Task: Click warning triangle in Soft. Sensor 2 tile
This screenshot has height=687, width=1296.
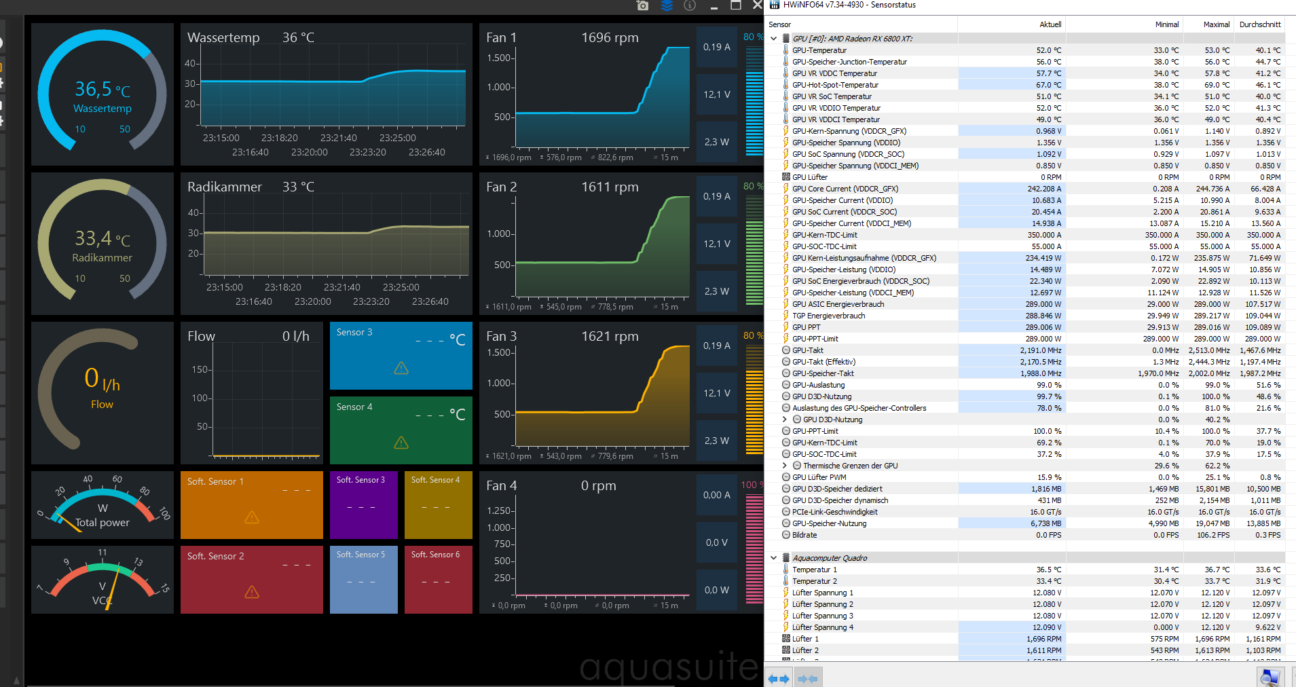Action: [x=252, y=592]
